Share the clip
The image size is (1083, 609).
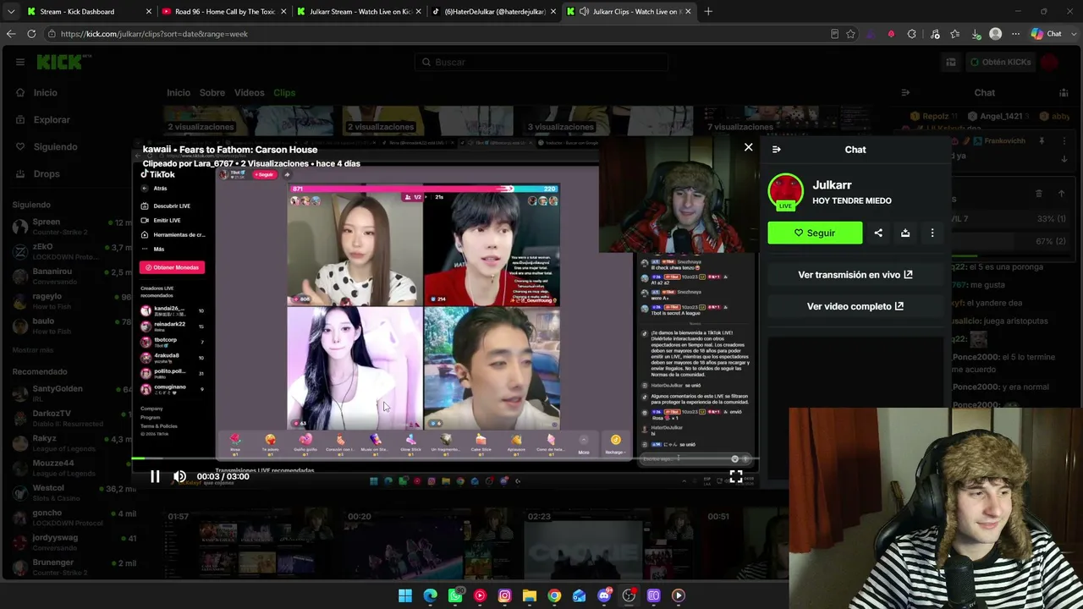[878, 233]
